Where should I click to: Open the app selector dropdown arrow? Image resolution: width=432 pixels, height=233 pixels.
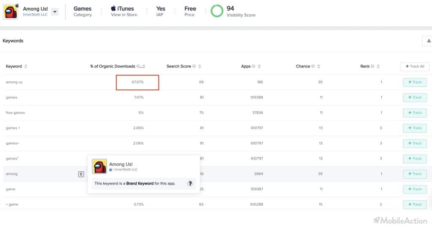click(55, 11)
